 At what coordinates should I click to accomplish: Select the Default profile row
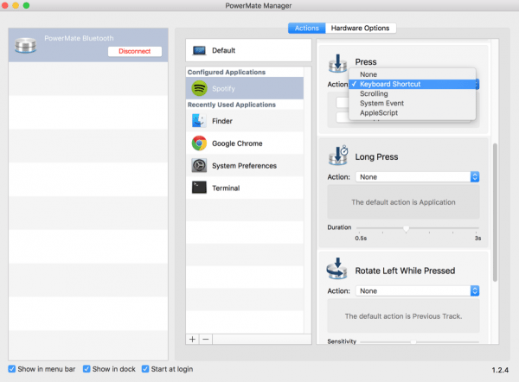pyautogui.click(x=248, y=50)
